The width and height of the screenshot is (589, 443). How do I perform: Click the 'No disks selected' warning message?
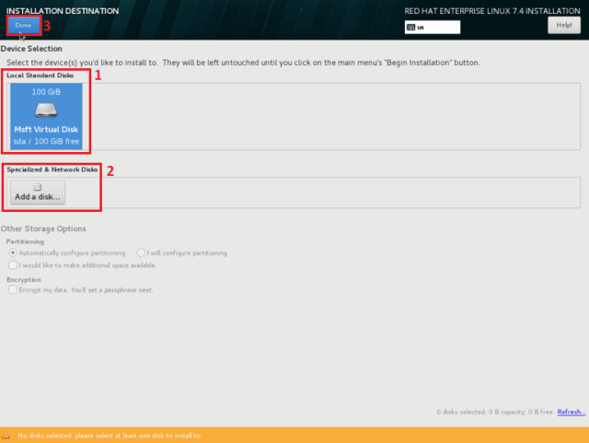click(110, 436)
